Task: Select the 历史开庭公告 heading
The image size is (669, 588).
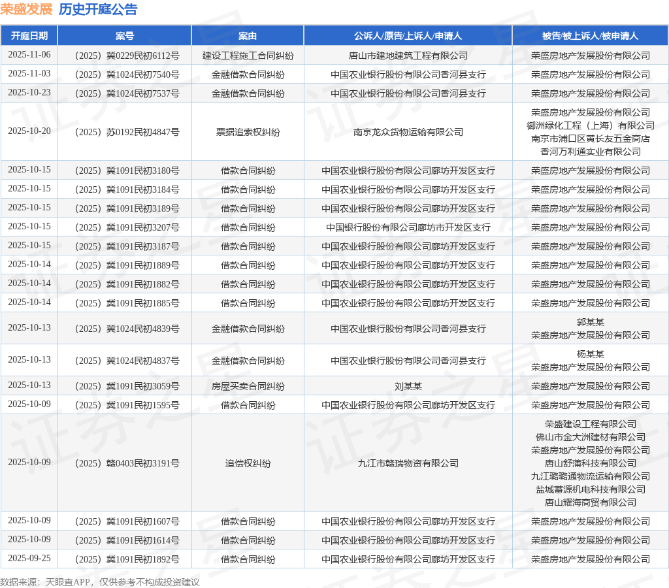Action: [98, 9]
